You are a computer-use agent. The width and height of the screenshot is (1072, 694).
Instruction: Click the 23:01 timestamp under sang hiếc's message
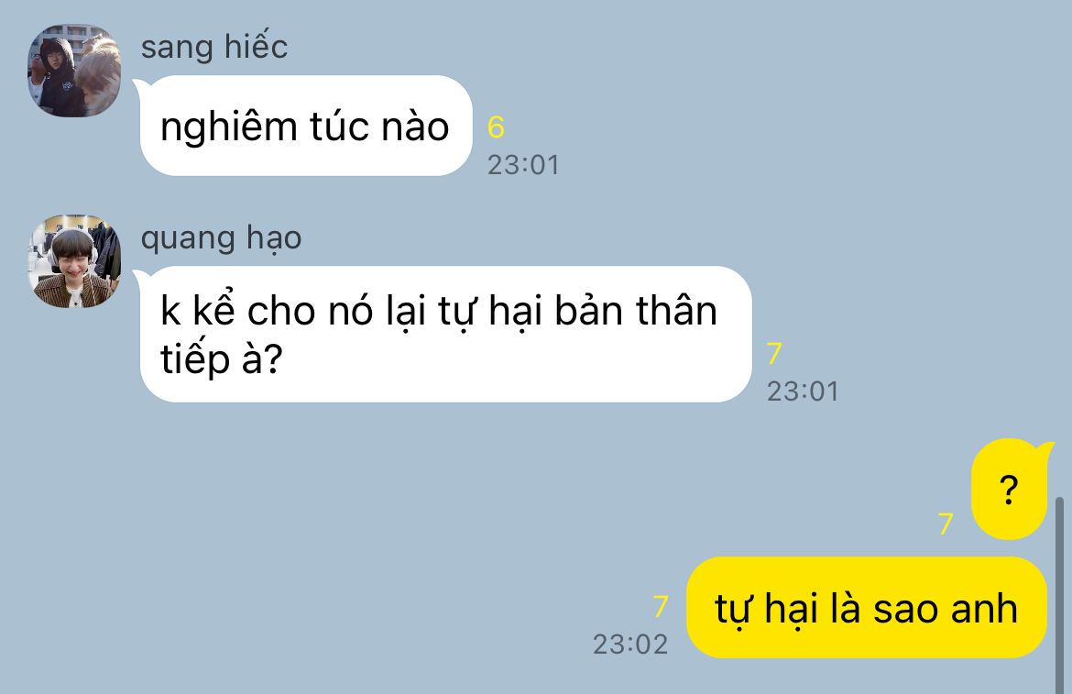tap(524, 165)
